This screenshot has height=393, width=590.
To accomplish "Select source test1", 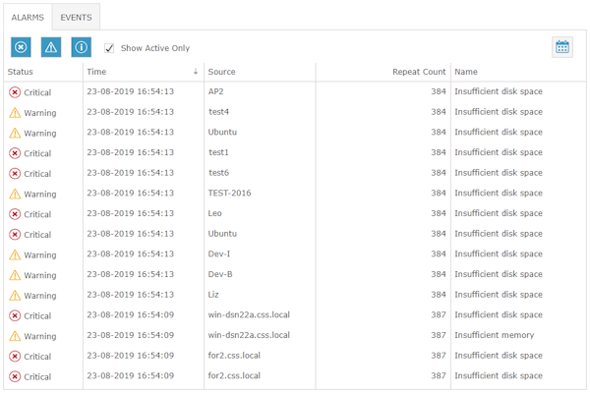I will pyautogui.click(x=218, y=152).
